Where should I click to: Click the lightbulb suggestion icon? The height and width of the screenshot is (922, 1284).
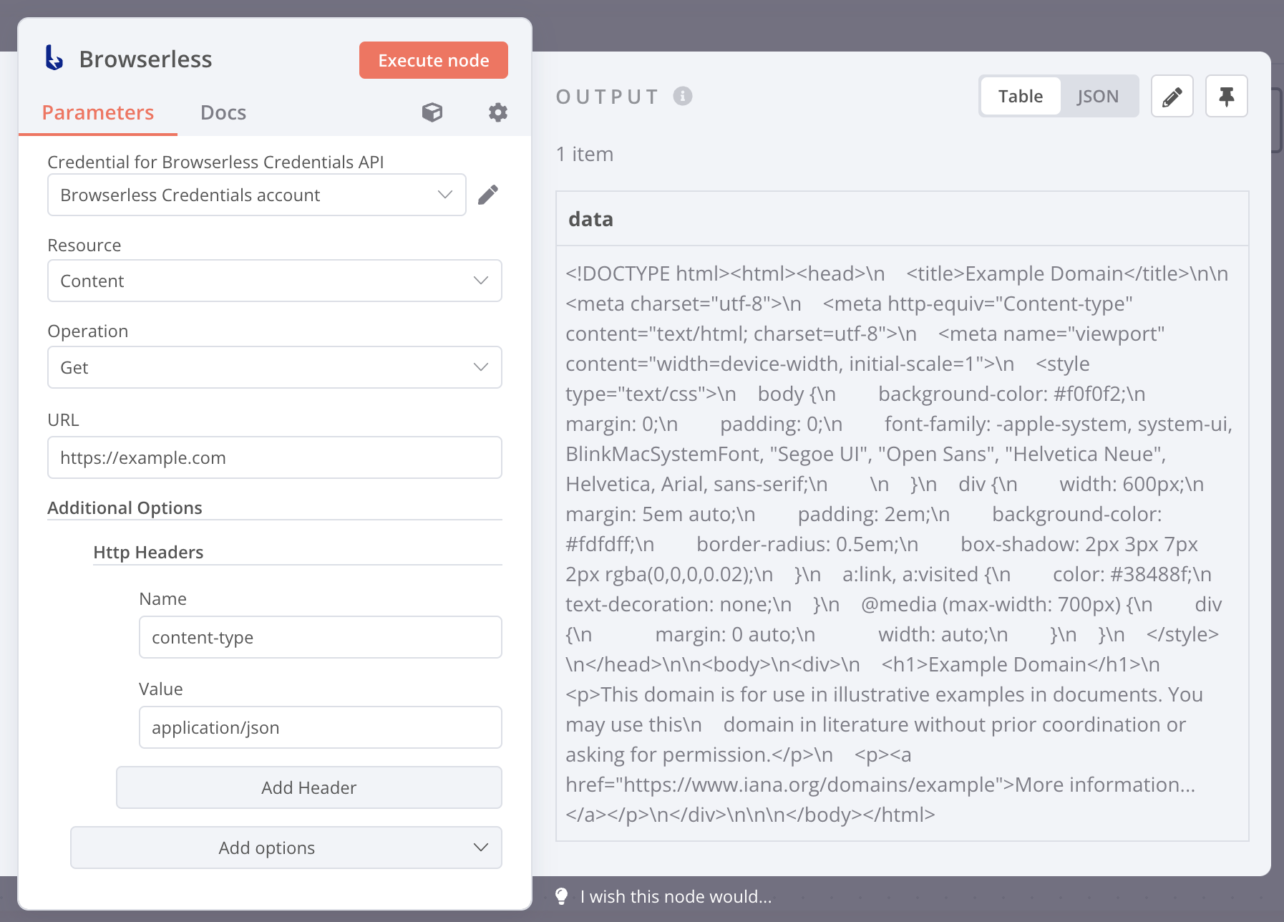point(562,896)
